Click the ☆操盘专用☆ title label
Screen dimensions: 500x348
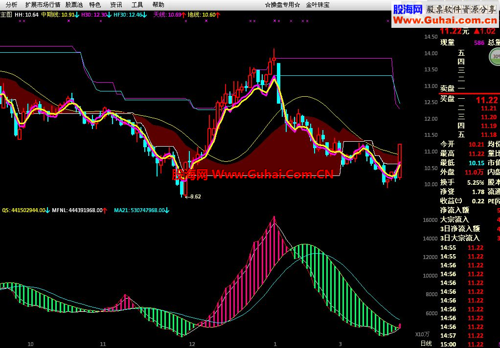[x=282, y=5]
